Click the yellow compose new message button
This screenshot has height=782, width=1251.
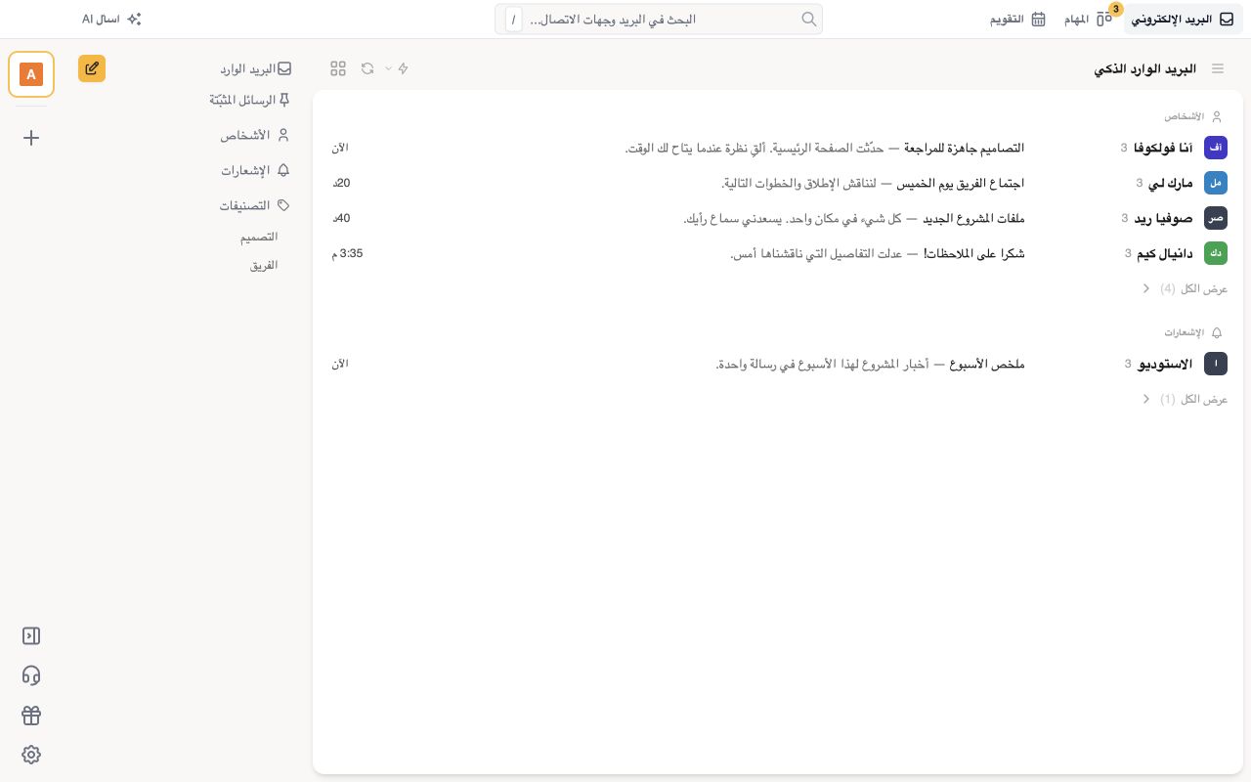point(92,68)
